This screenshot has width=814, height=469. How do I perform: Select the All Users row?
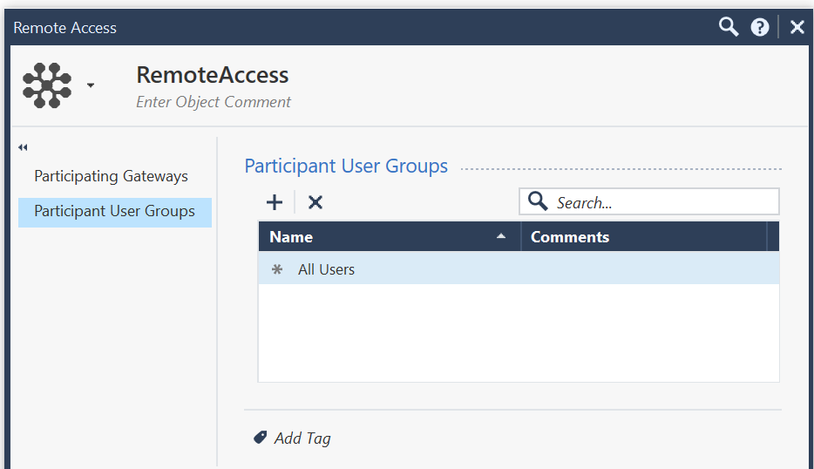click(518, 269)
